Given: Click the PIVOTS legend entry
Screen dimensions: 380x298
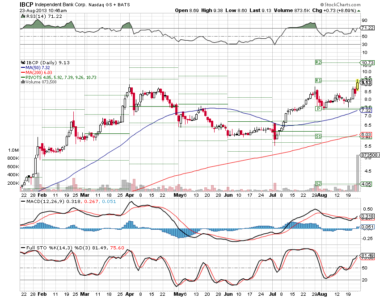Looking at the screenshot, I should [59, 78].
